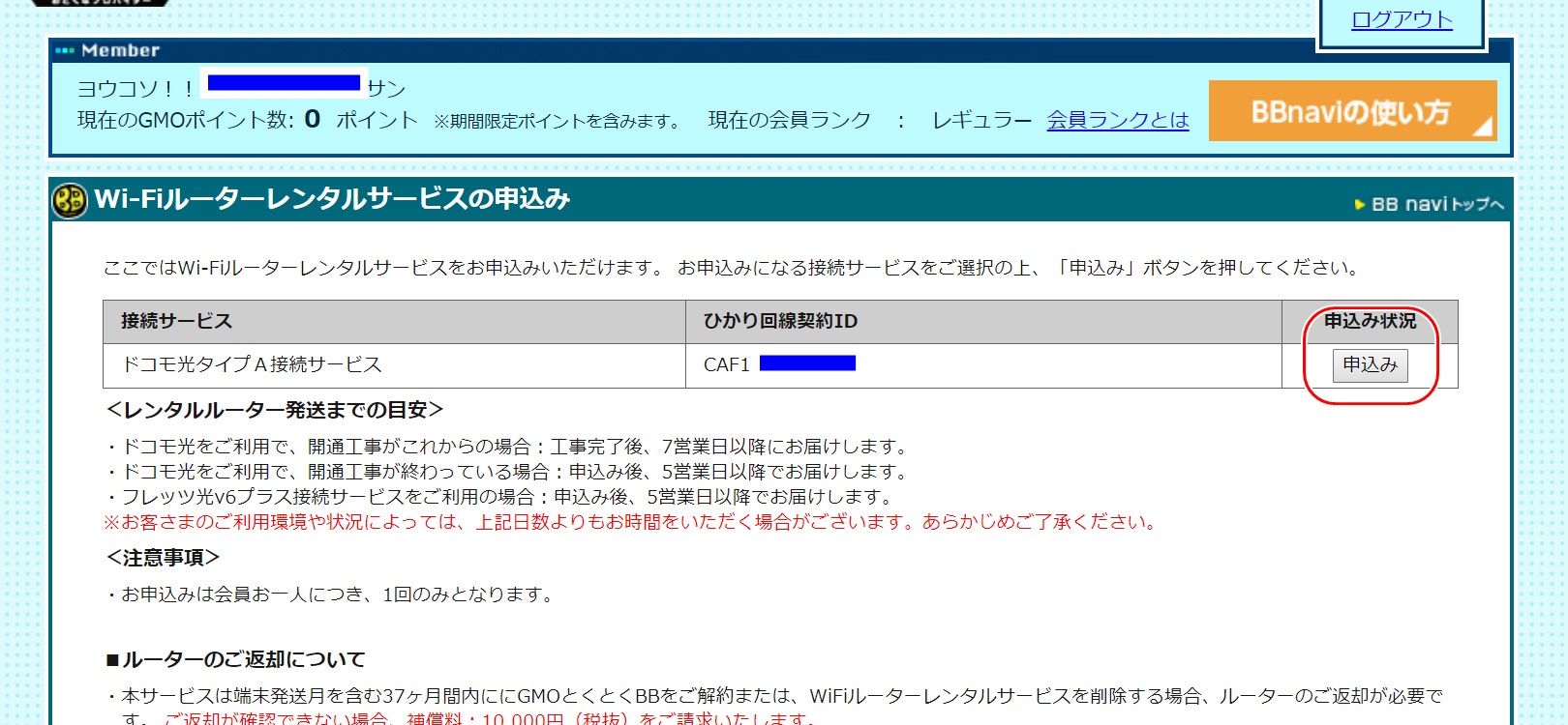The image size is (1568, 725).
Task: Click the ログアウト link
Action: (x=1402, y=19)
